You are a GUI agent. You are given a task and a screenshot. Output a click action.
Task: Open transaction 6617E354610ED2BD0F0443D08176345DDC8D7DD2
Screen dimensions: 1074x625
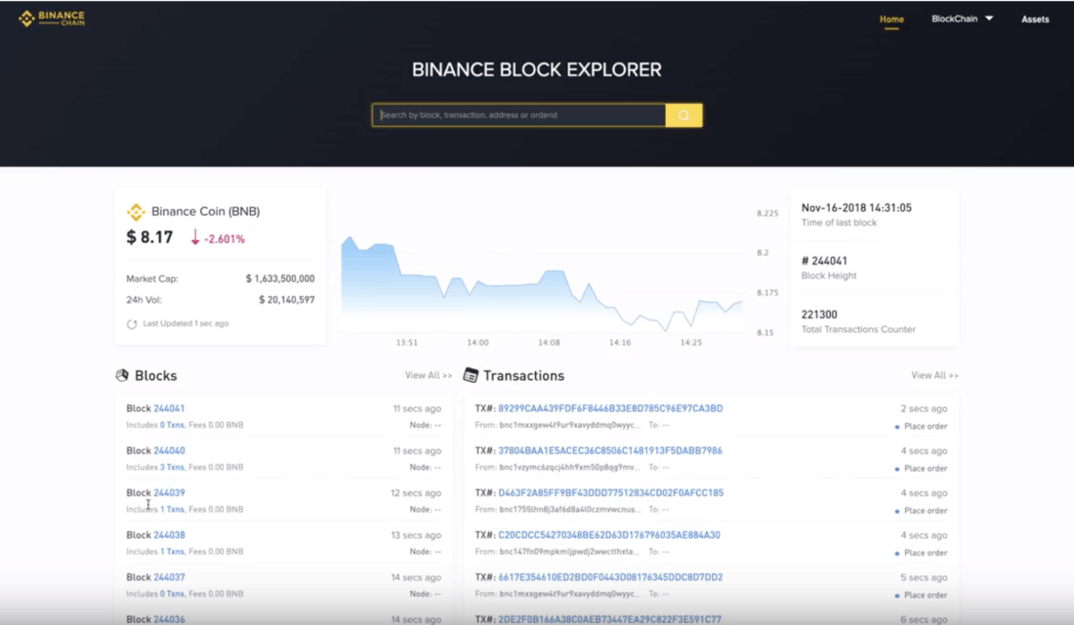610,578
